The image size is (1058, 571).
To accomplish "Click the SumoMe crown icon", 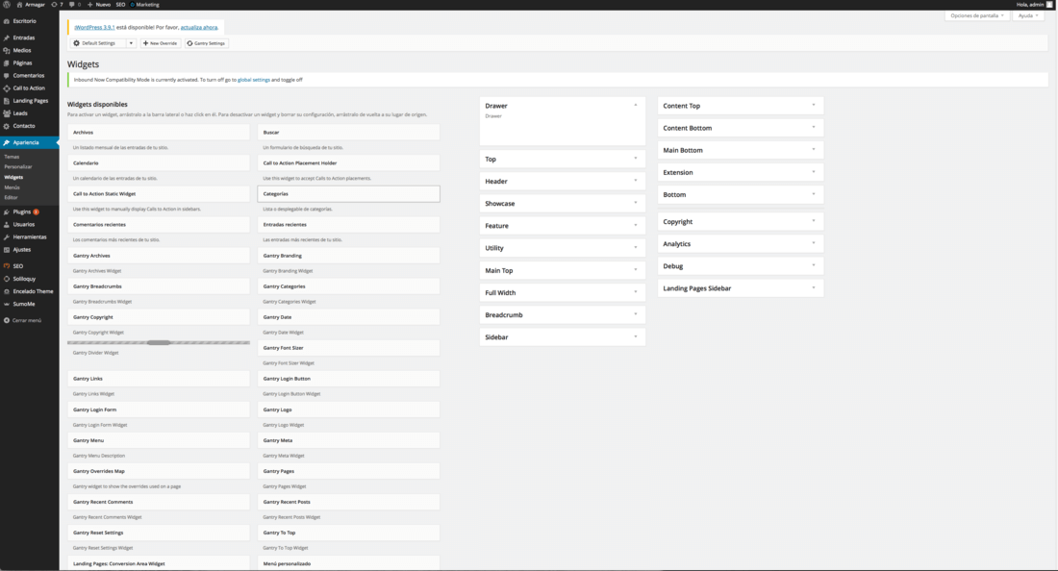I will 6,304.
